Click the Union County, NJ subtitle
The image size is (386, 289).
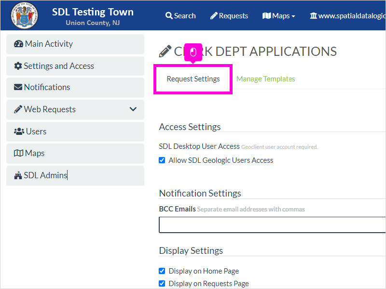click(93, 23)
